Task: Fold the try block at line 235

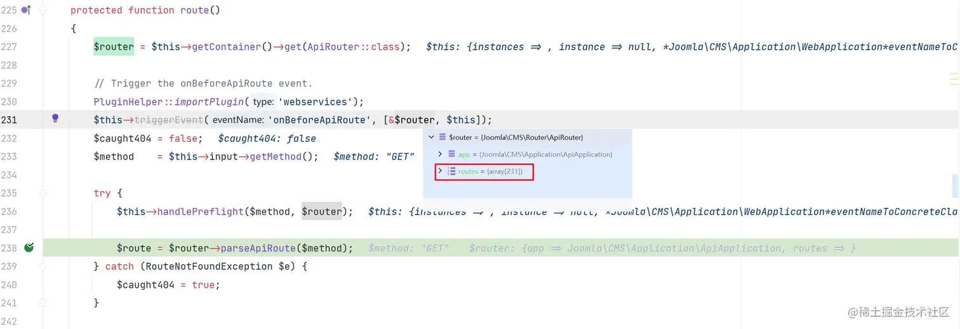Action: (x=43, y=193)
